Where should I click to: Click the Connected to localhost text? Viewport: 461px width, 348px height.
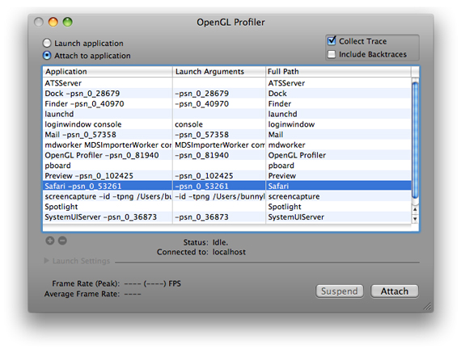click(201, 252)
